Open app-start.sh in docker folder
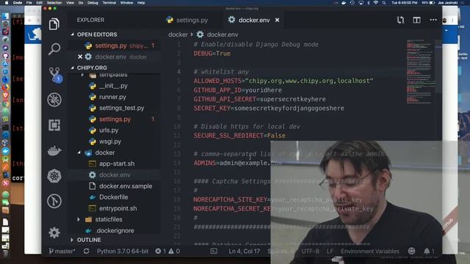 [117, 164]
